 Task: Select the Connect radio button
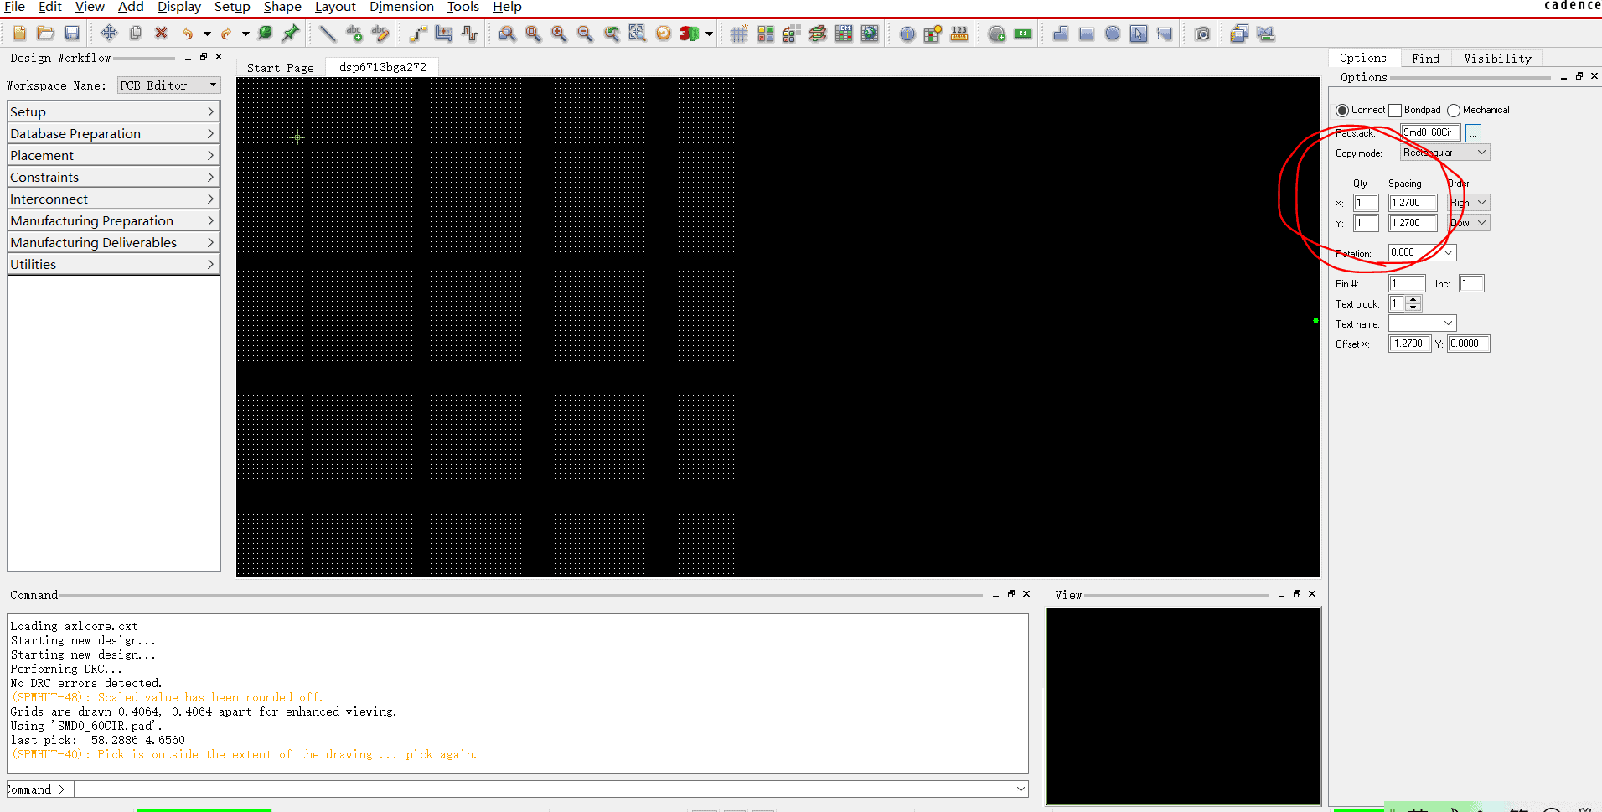pos(1342,110)
